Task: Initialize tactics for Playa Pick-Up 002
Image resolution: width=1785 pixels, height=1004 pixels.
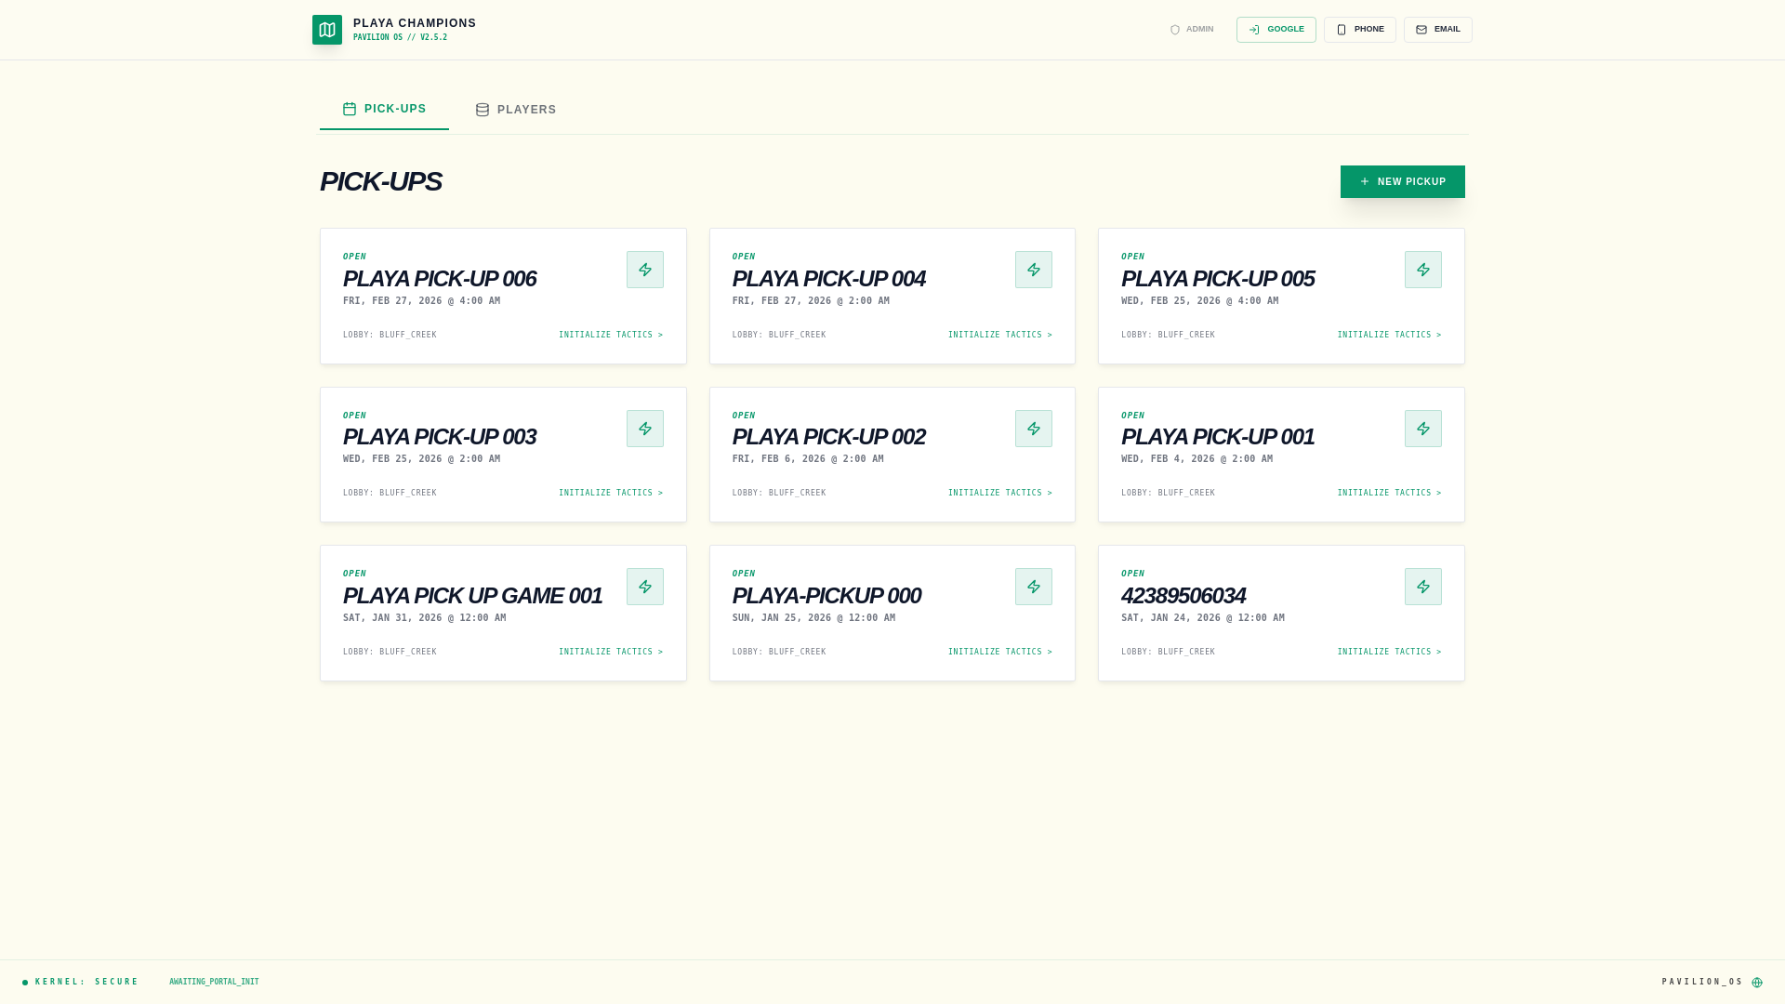Action: 1000,493
